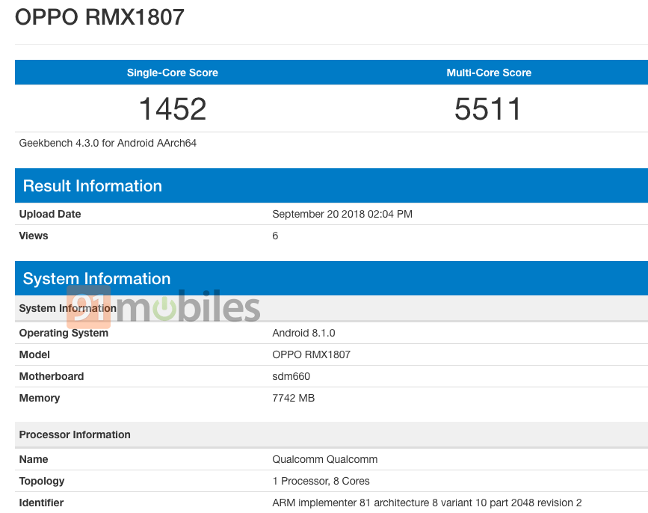Click the blue System Information section header

click(97, 279)
